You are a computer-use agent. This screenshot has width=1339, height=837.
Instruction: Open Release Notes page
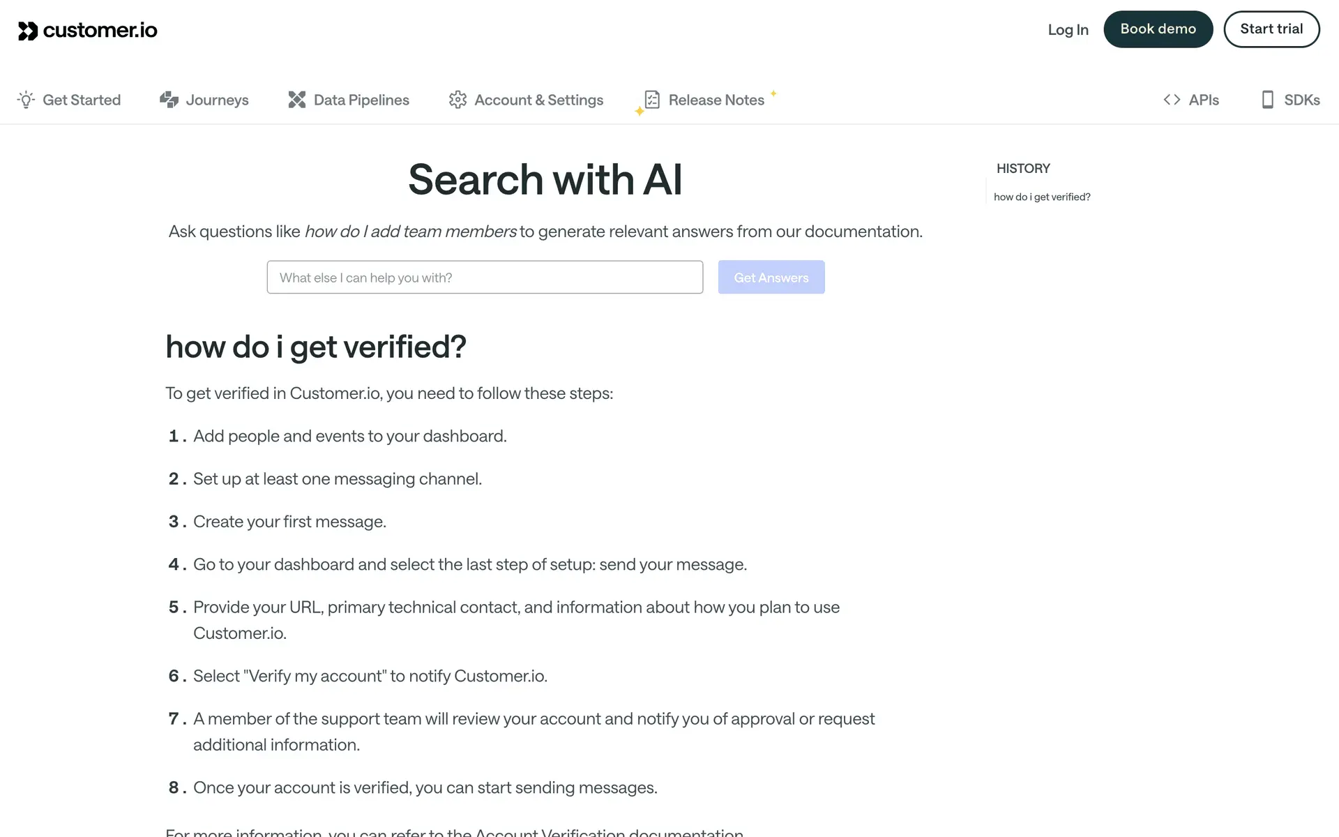(716, 100)
